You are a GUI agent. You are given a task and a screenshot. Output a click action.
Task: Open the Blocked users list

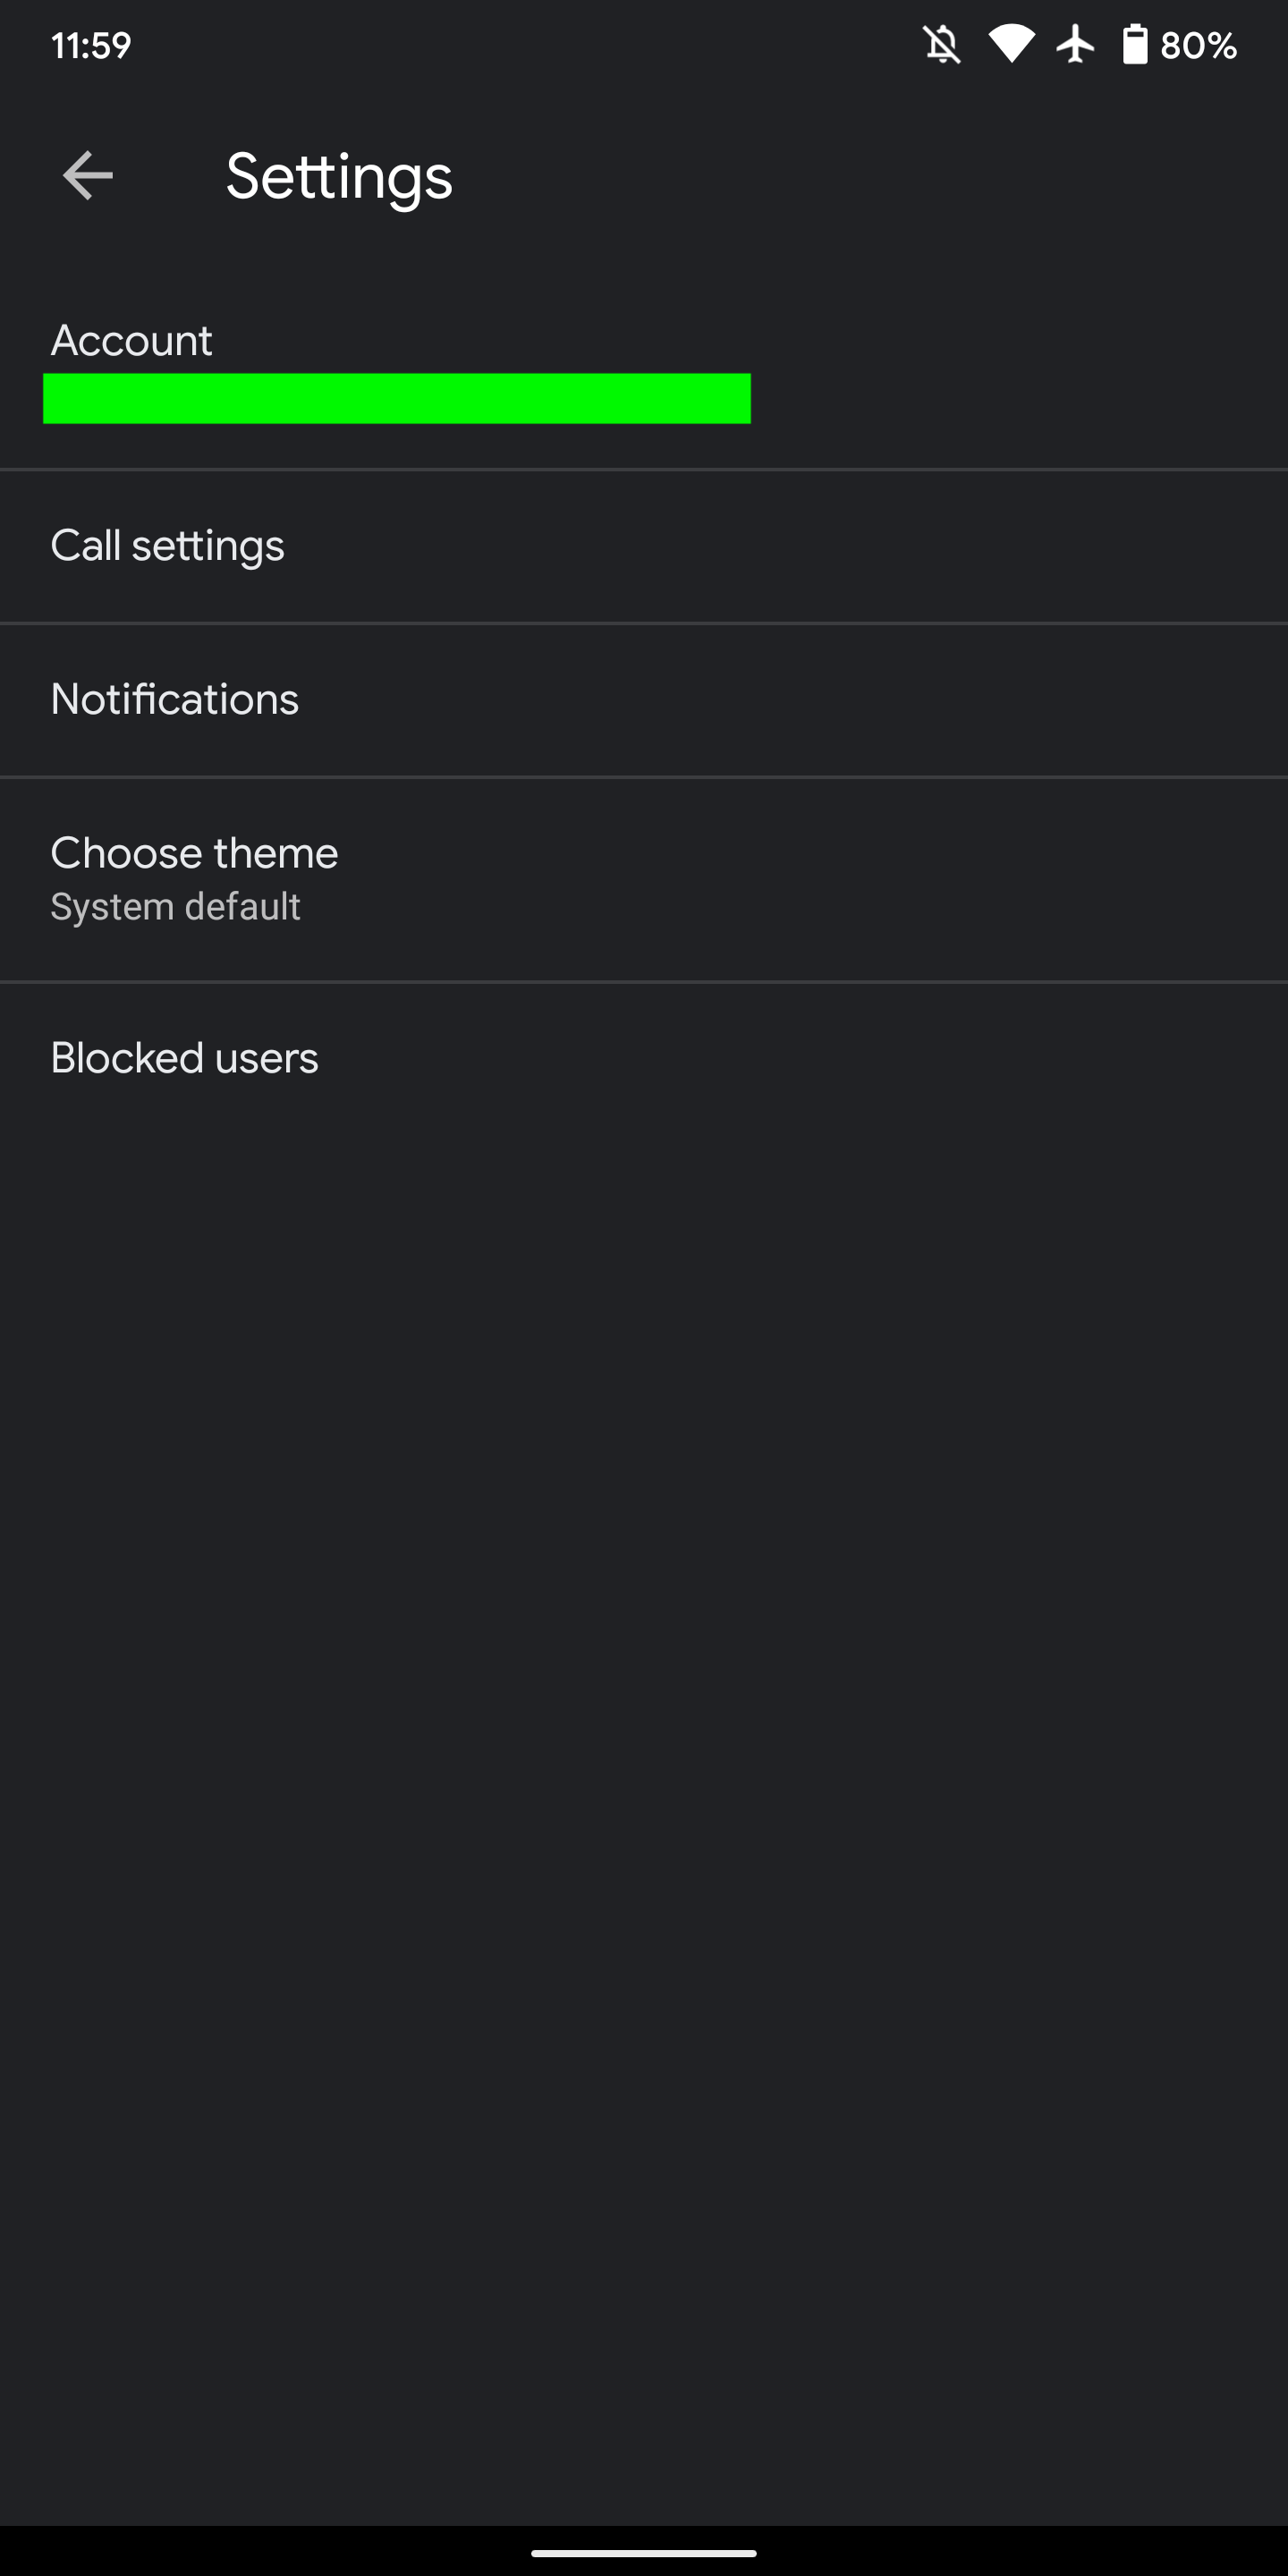tap(644, 1058)
